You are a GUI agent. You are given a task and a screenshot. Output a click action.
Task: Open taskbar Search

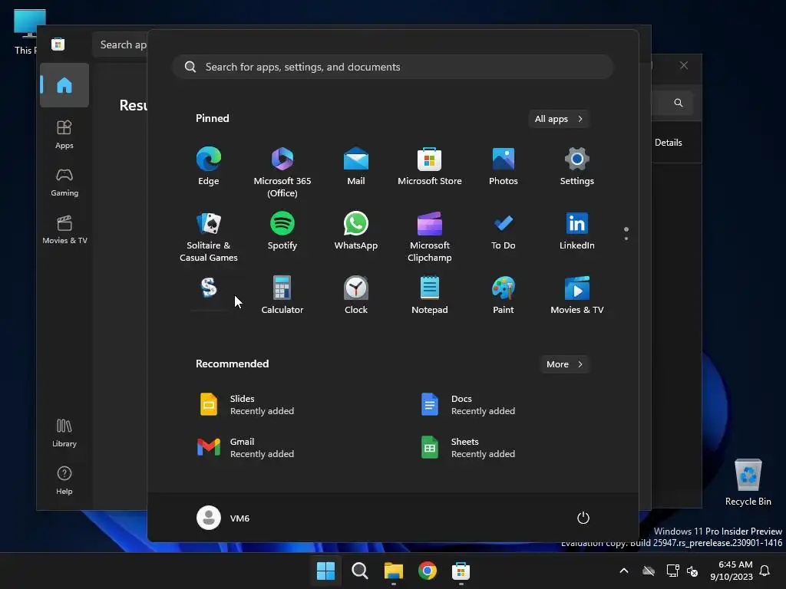[359, 571]
